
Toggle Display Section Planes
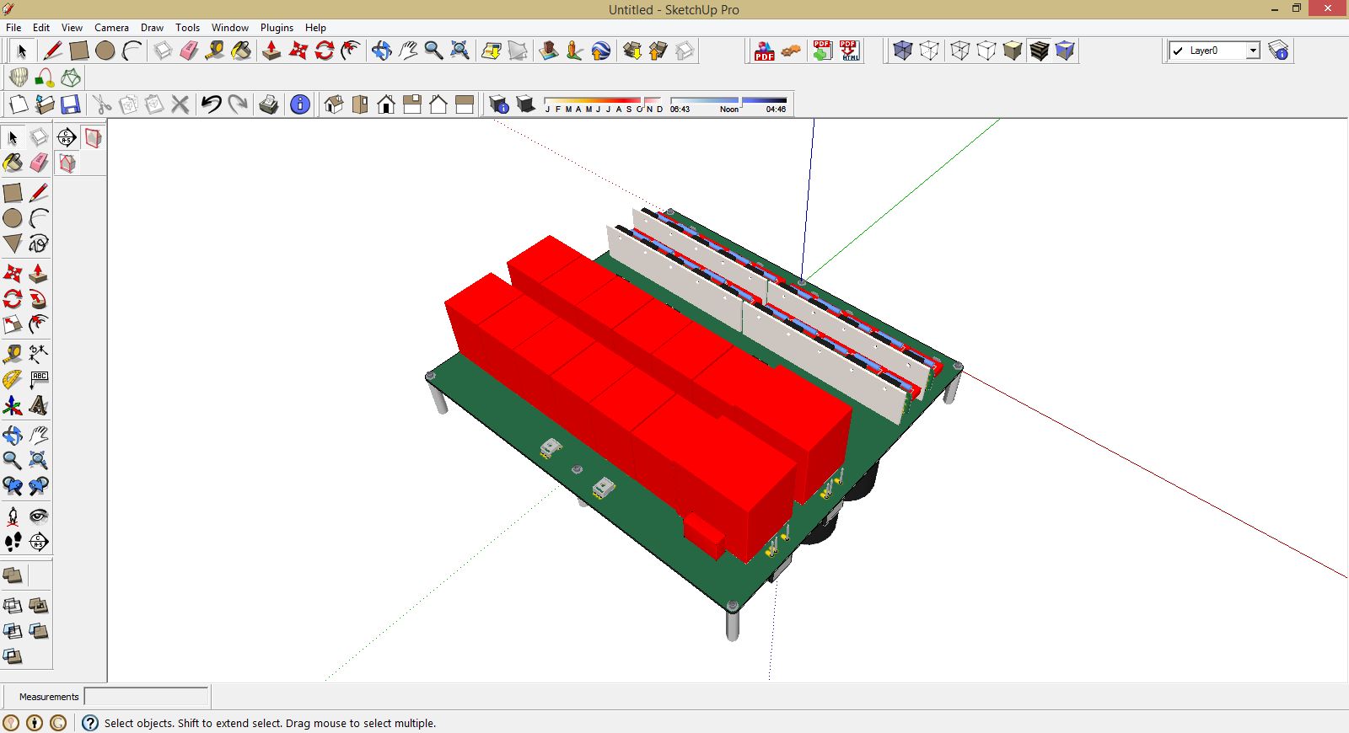(x=93, y=137)
